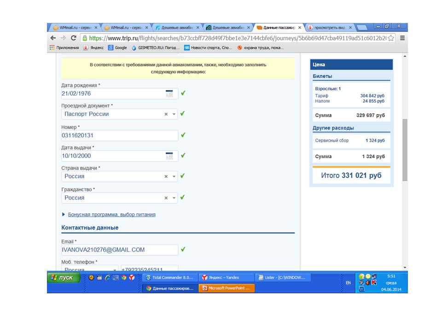Image resolution: width=442 pixels, height=331 pixels.
Task: Clear the Гражданство selection
Action: 166,198
